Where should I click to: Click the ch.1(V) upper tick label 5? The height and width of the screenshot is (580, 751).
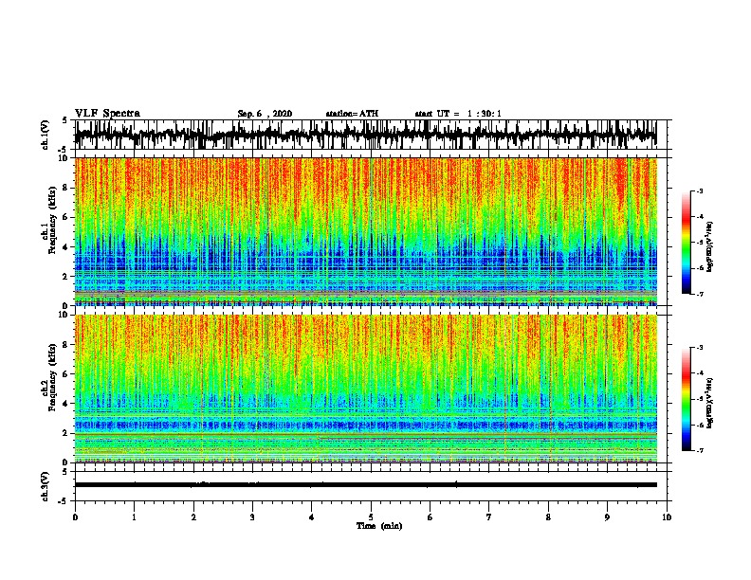(65, 120)
